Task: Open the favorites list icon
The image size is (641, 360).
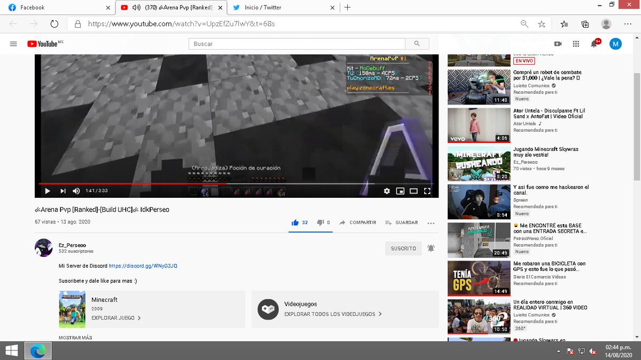Action: pyautogui.click(x=565, y=24)
